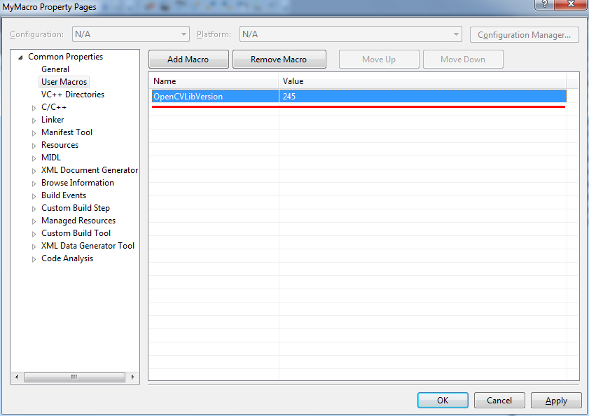The width and height of the screenshot is (589, 416).
Task: Expand the Code Analysis node arrow
Action: point(34,259)
